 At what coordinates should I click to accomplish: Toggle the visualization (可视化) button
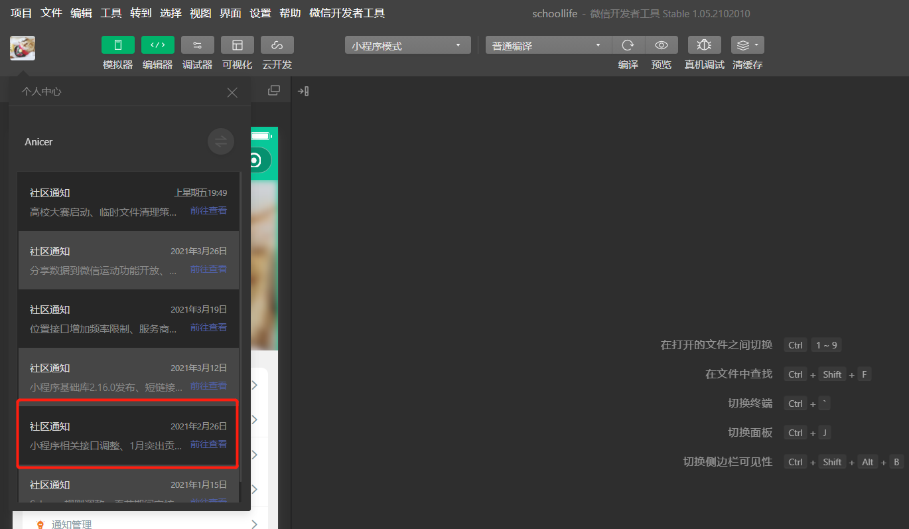238,45
